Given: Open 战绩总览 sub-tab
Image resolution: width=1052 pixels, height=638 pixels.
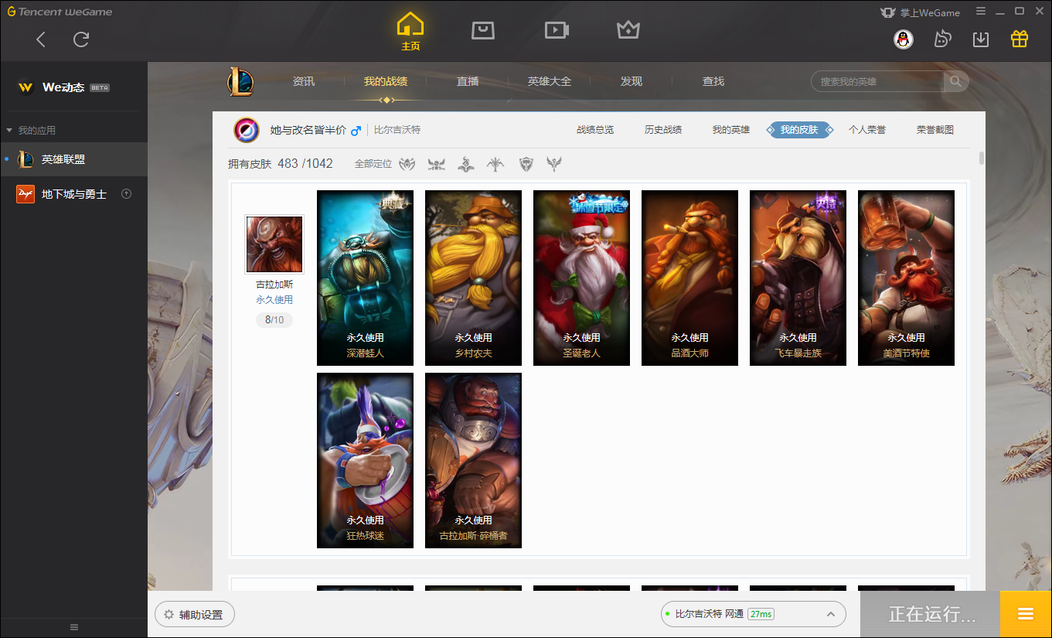Looking at the screenshot, I should (595, 130).
